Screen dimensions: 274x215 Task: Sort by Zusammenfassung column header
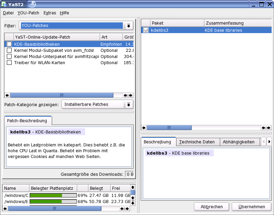(x=238, y=23)
